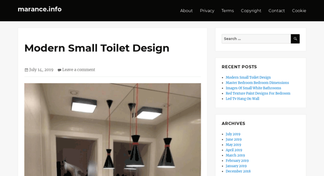This screenshot has height=176, width=324.
Task: Click the Leave a comment link
Action: (79, 69)
